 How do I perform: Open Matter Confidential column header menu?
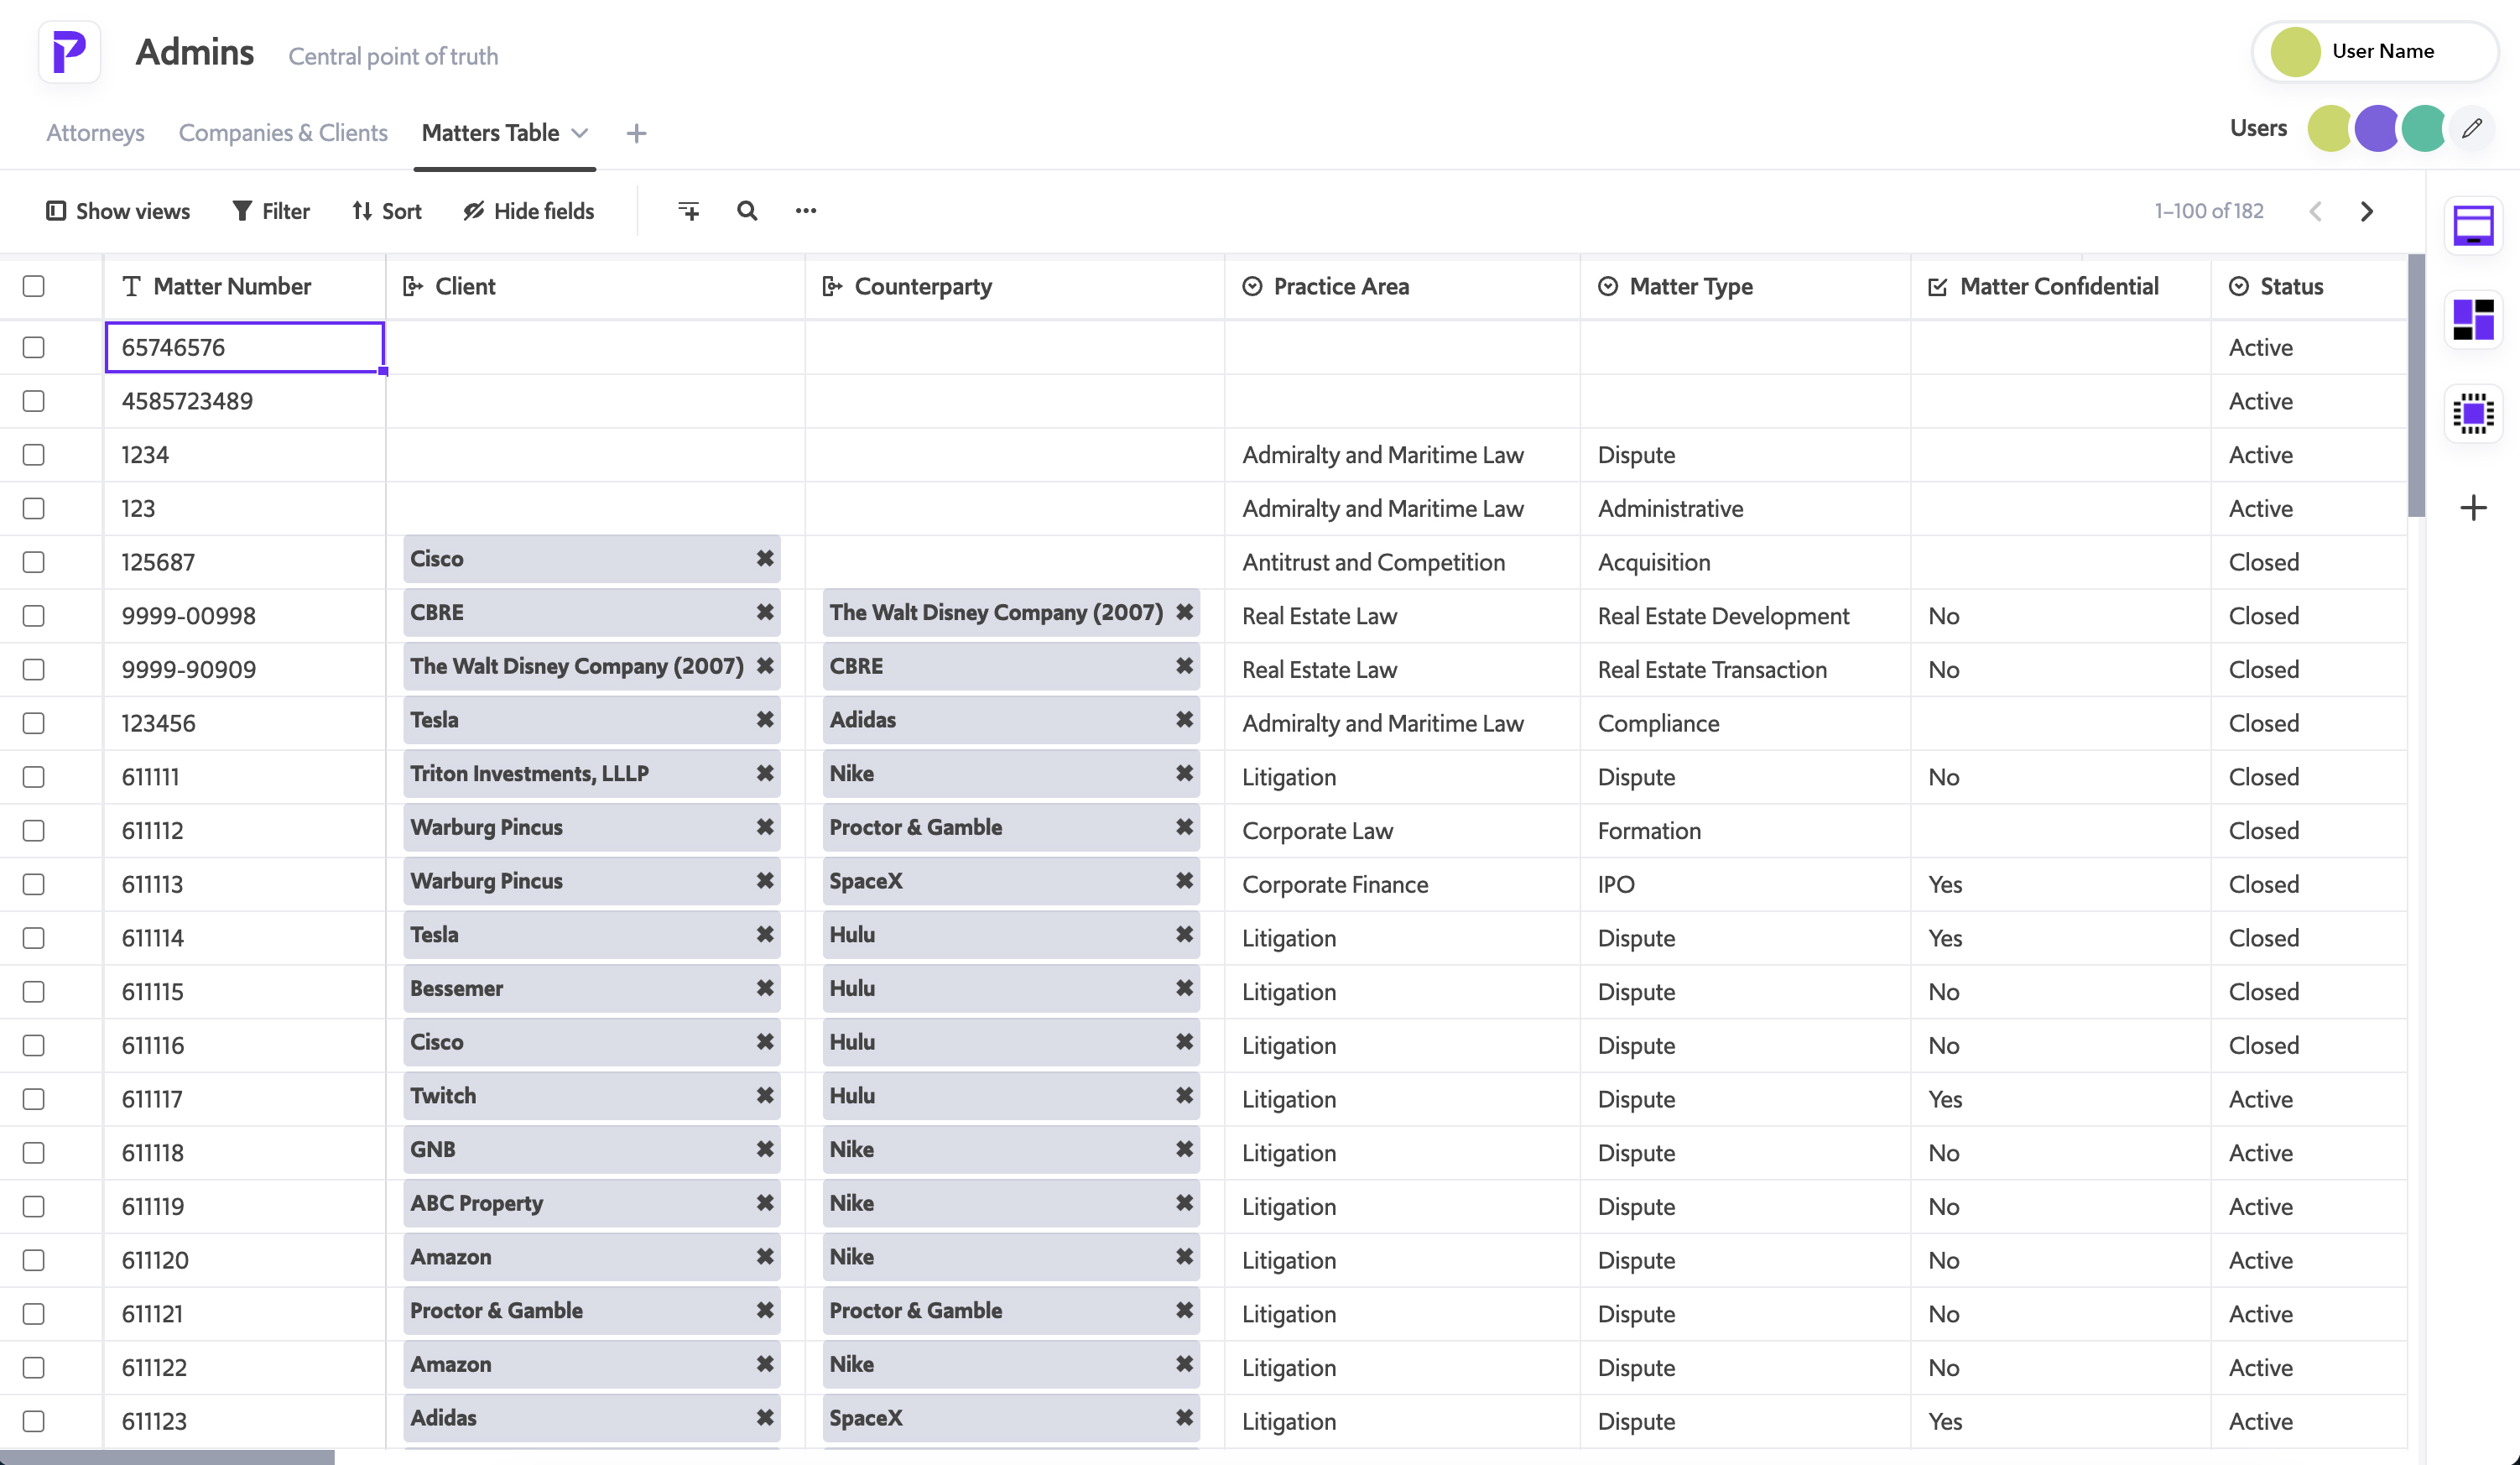click(2060, 286)
